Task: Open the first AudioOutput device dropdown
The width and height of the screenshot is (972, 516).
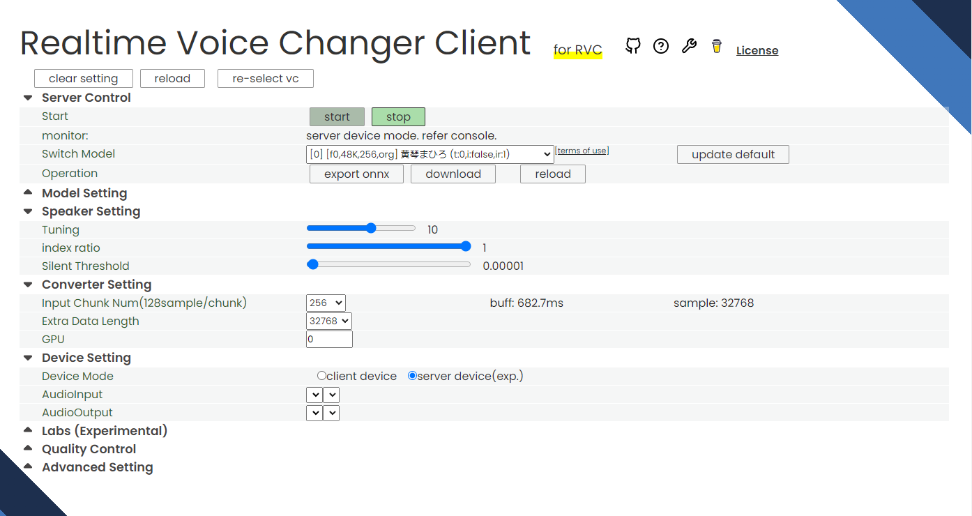Action: (x=314, y=412)
